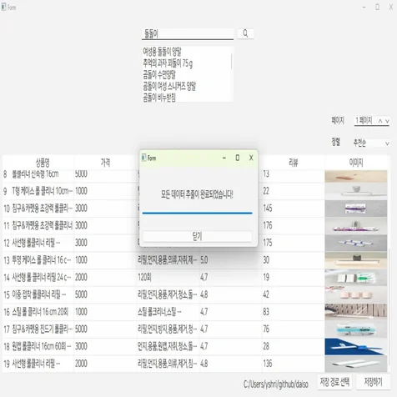This screenshot has width=397, height=397.
Task: Select suggestion 추억의 과자 피돌이 75 g
Action: click(168, 63)
